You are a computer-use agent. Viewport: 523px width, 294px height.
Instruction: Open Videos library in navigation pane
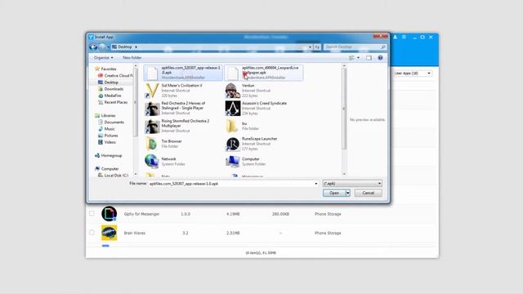click(107, 142)
